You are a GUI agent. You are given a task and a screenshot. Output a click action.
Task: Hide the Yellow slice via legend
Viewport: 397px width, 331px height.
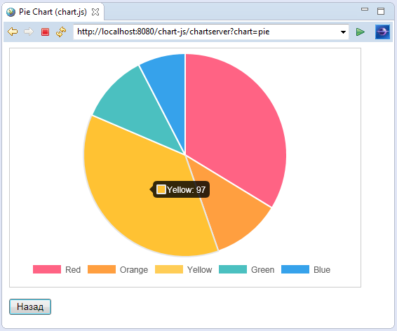[184, 269]
